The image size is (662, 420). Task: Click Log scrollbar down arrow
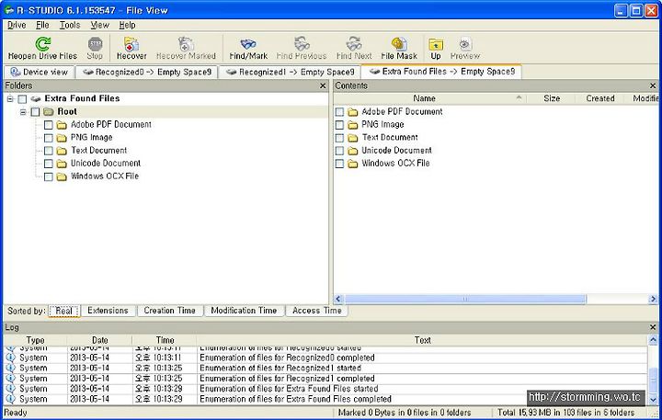pos(653,399)
